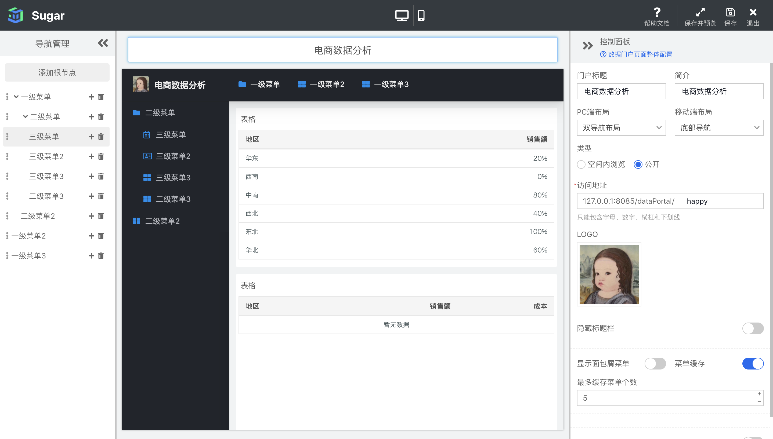Open the PC端布局 双导航布局 dropdown

tap(621, 128)
